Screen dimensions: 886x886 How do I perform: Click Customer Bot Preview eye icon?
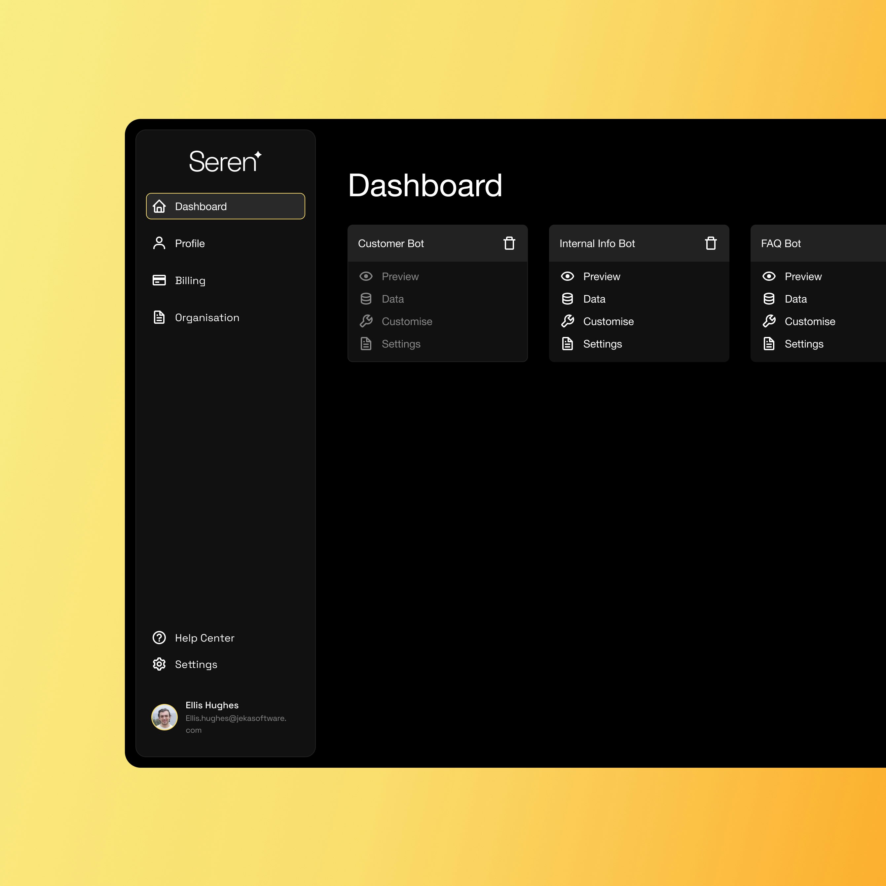coord(366,276)
